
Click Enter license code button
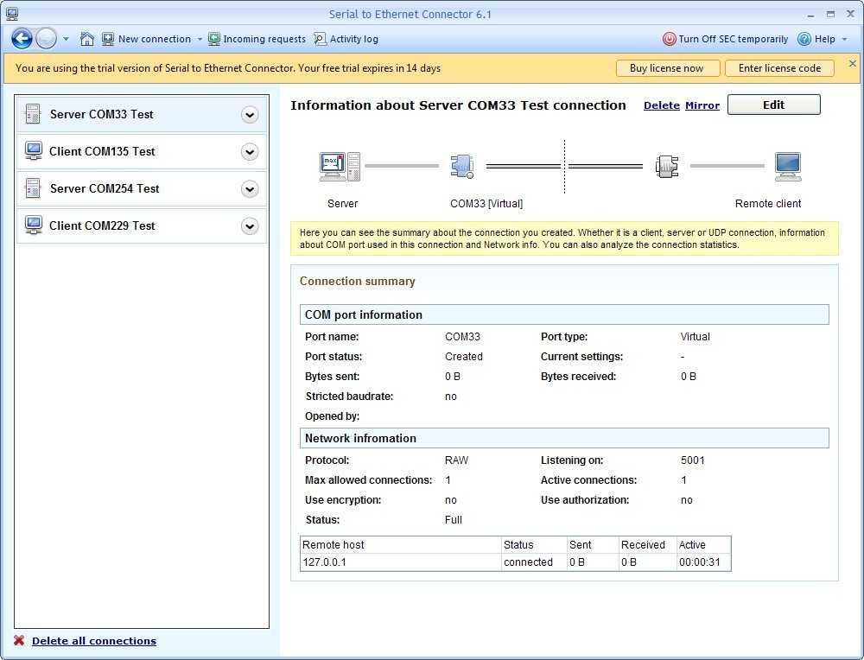click(779, 68)
